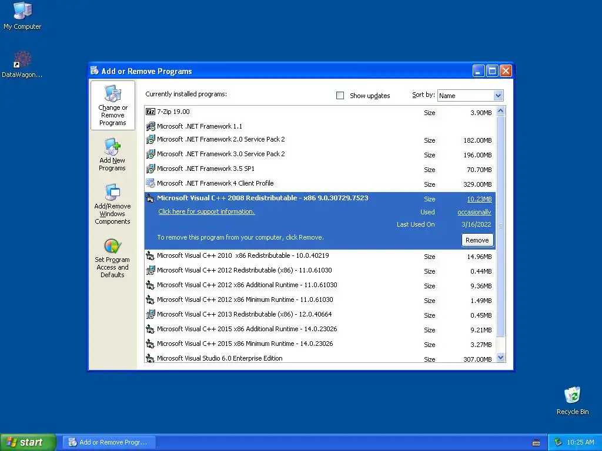Click the Visual C++ 2010 x86 Redistributable icon
This screenshot has height=451, width=602.
click(x=150, y=255)
